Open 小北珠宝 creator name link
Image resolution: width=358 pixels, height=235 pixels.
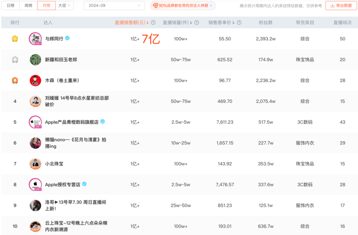(x=54, y=164)
